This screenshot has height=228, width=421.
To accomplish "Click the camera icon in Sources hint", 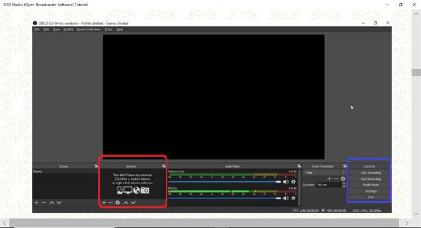I will click(145, 190).
